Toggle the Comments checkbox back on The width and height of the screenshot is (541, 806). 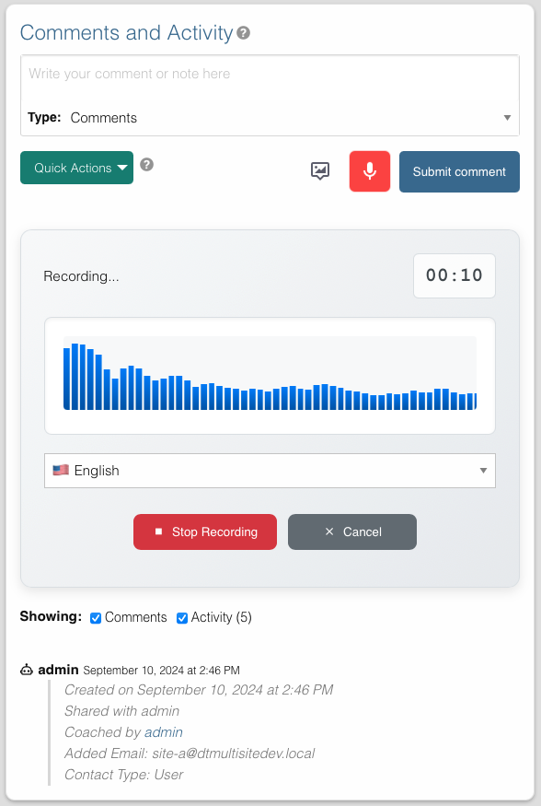coord(95,617)
